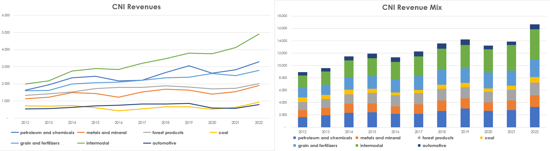Select light blue grain segment of the 2020 bar
The width and height of the screenshot is (550, 151).
(488, 80)
